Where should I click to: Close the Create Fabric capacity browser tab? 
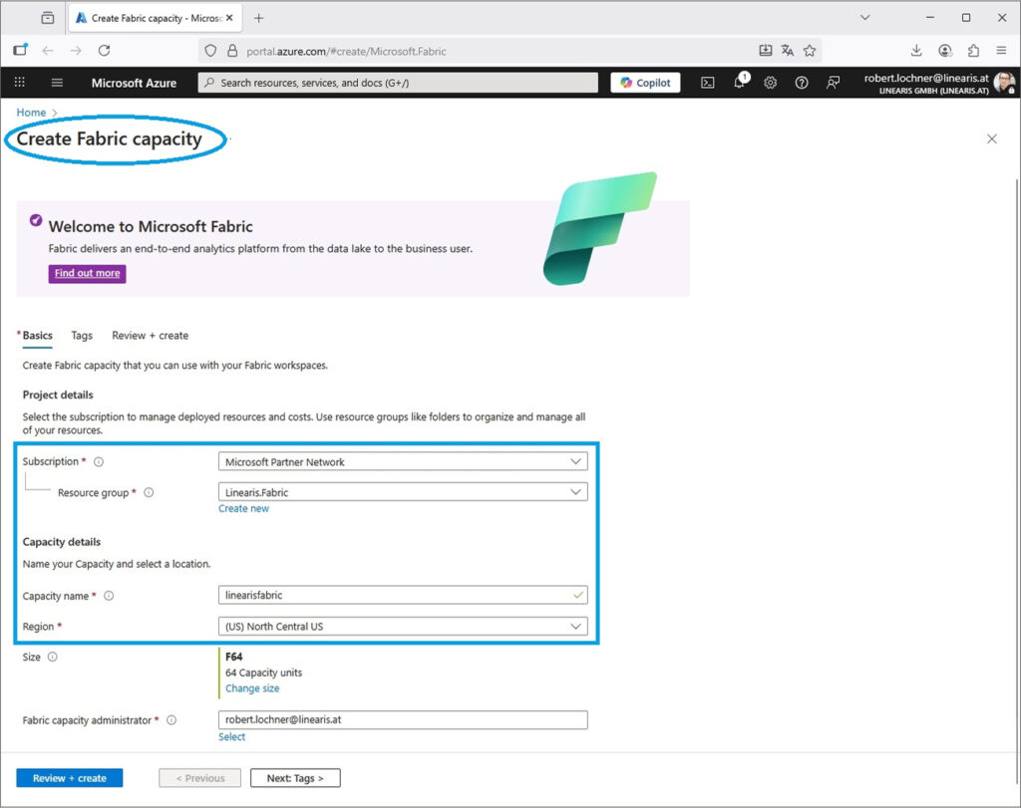(x=229, y=18)
